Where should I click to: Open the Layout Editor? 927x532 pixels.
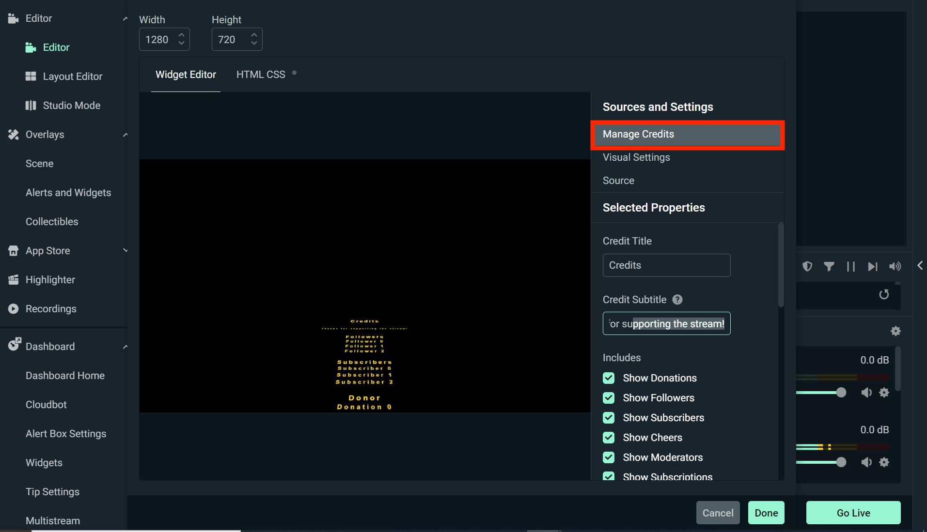pyautogui.click(x=72, y=76)
